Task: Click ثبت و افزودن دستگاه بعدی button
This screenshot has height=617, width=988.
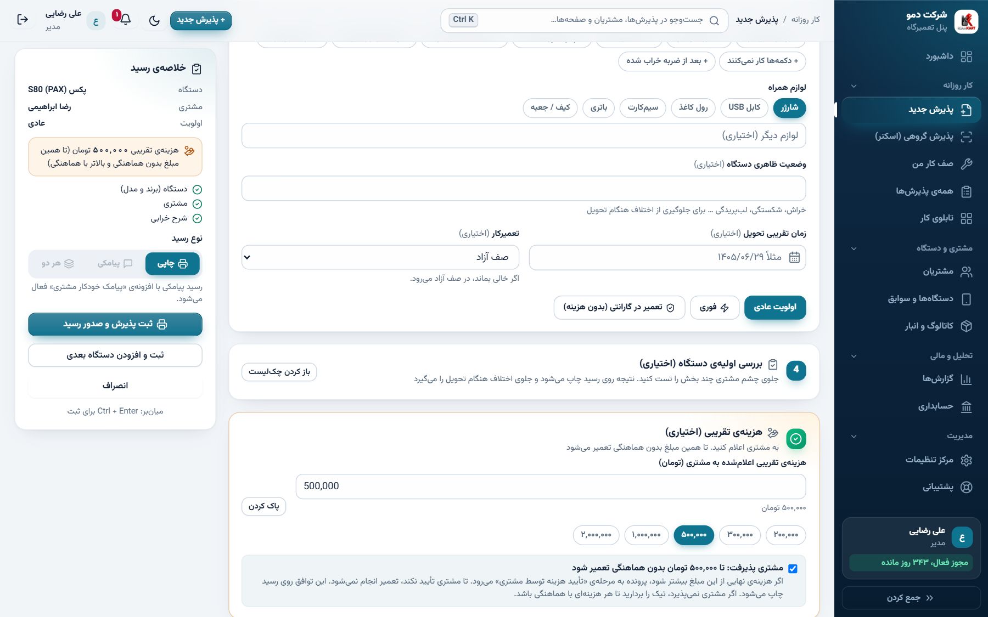Action: 115,355
